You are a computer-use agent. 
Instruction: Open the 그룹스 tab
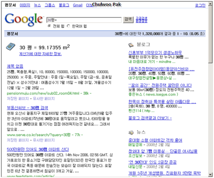50,5
